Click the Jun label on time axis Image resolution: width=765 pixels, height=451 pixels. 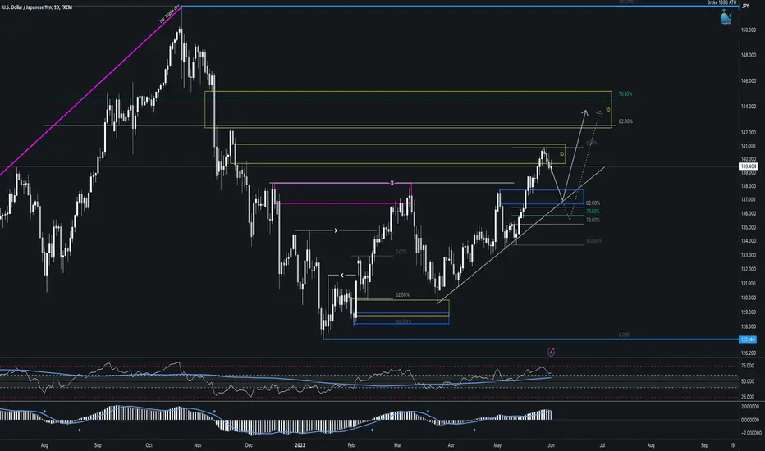tap(551, 445)
